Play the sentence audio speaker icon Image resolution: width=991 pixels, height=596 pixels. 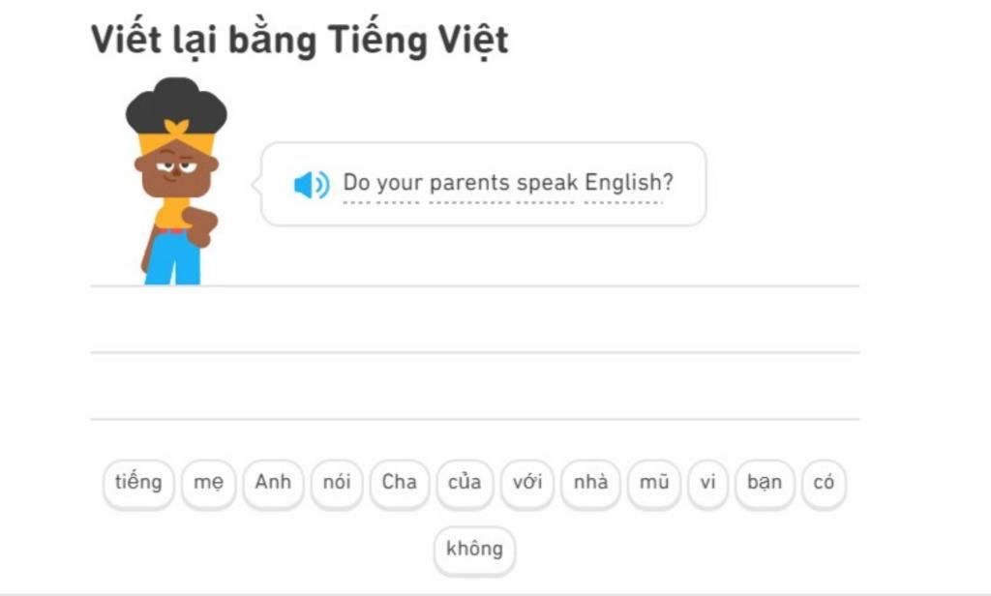(312, 185)
